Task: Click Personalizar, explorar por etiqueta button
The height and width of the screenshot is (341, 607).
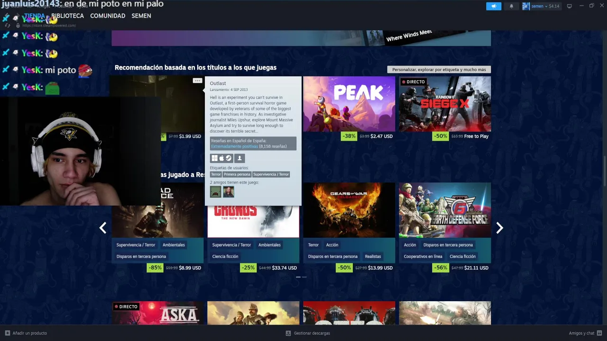Action: (439, 70)
